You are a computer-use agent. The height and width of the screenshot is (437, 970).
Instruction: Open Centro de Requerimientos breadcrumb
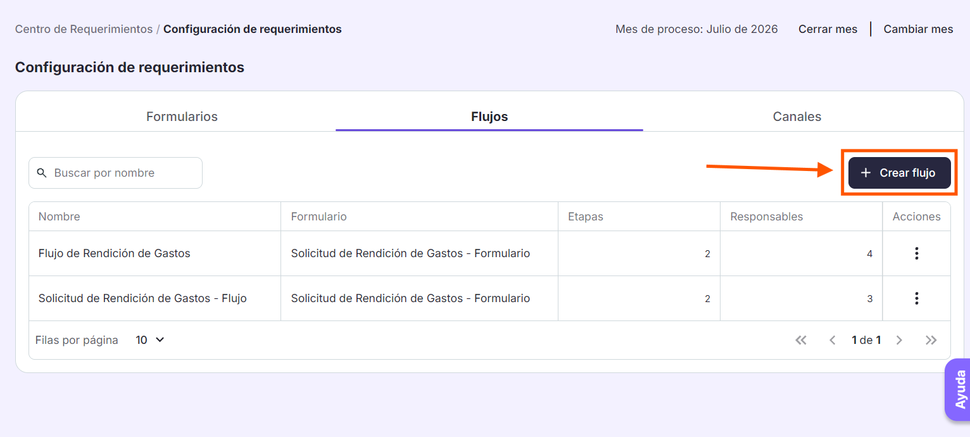click(84, 29)
